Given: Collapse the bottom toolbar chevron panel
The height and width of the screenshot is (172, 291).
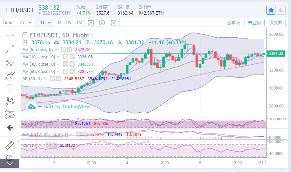Looking at the screenshot, I should click(10, 163).
